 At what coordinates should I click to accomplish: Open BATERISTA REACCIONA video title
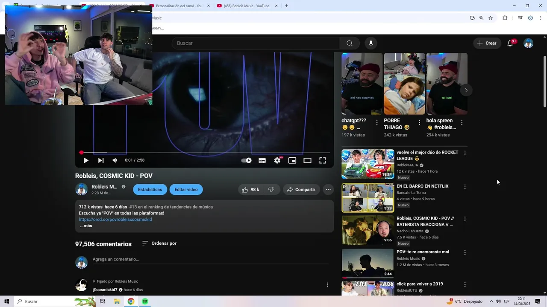425,221
